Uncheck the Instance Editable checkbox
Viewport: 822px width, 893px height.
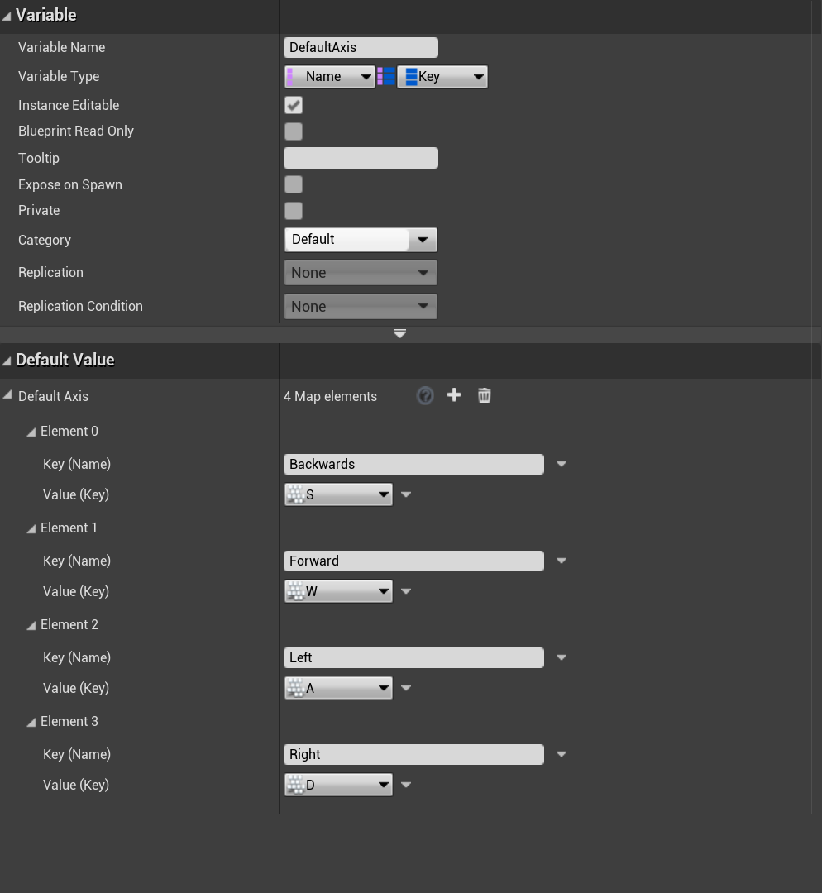click(294, 105)
